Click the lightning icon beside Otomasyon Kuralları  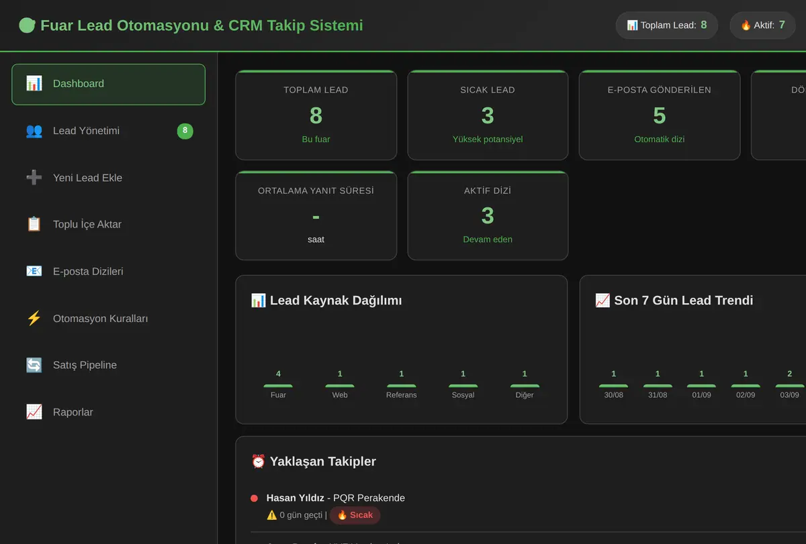pos(34,319)
